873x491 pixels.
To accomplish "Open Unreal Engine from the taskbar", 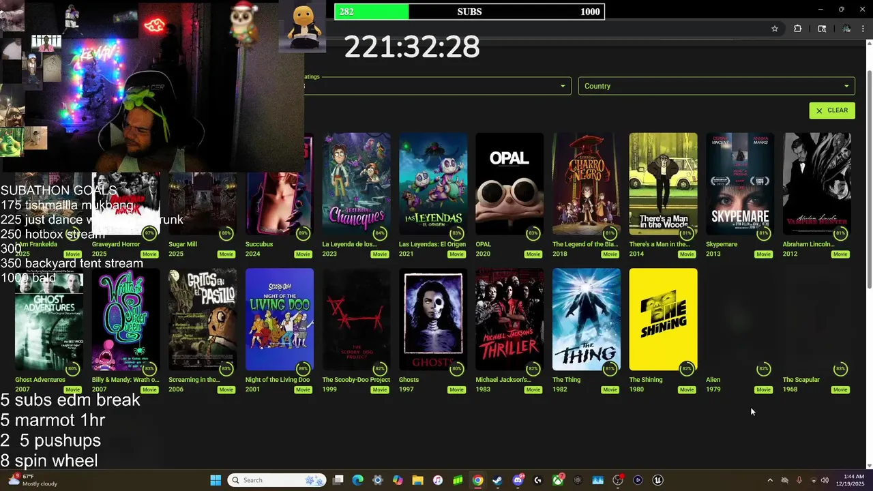I will click(657, 480).
